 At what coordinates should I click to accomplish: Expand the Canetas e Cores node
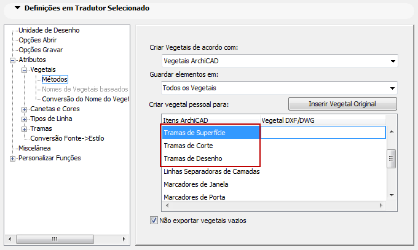click(25, 109)
